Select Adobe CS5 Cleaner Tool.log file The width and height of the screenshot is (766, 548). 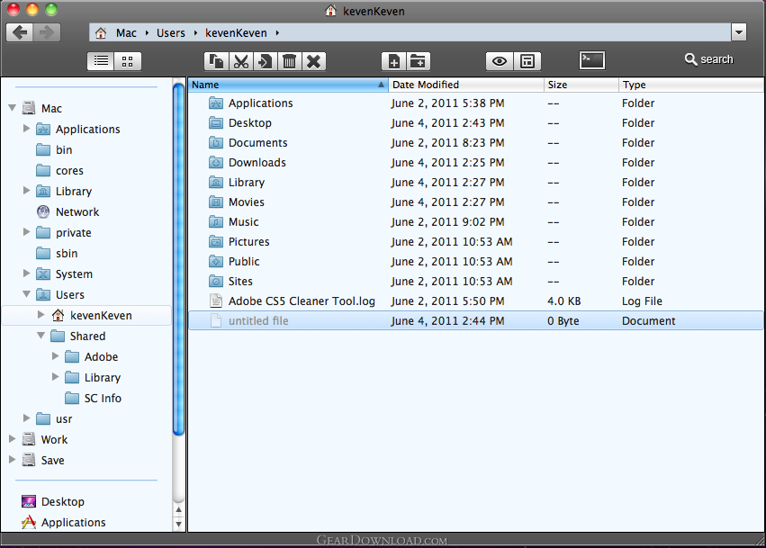(x=476, y=301)
